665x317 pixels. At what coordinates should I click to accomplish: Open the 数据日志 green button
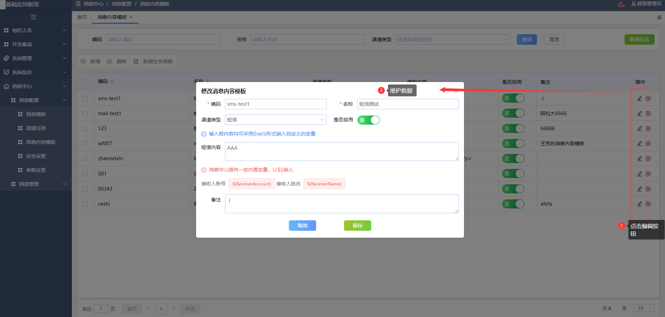(x=639, y=39)
